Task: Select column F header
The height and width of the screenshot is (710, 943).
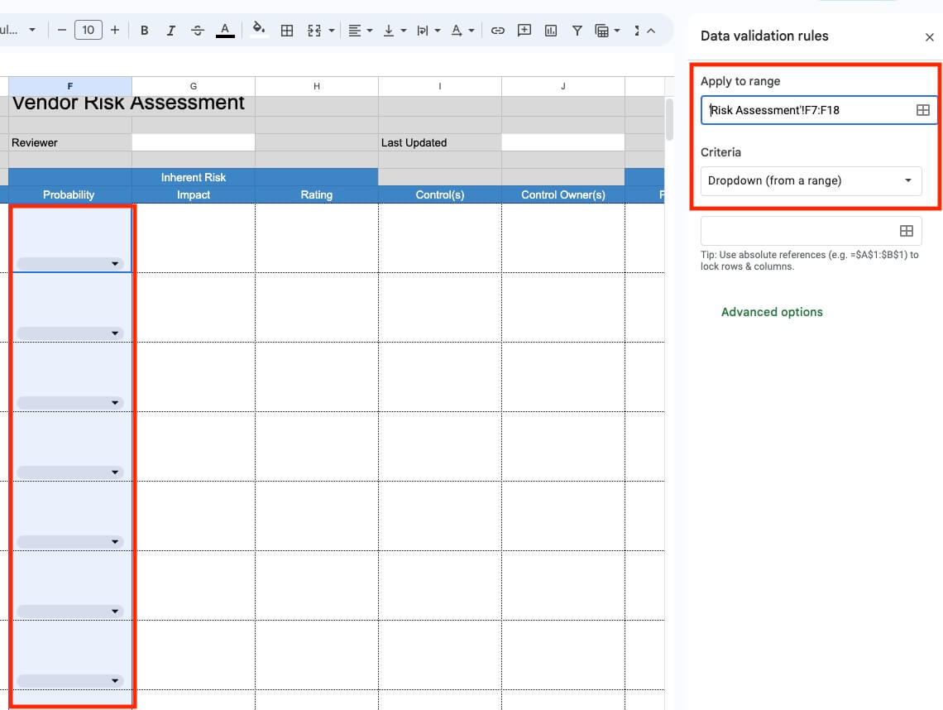Action: coord(70,86)
